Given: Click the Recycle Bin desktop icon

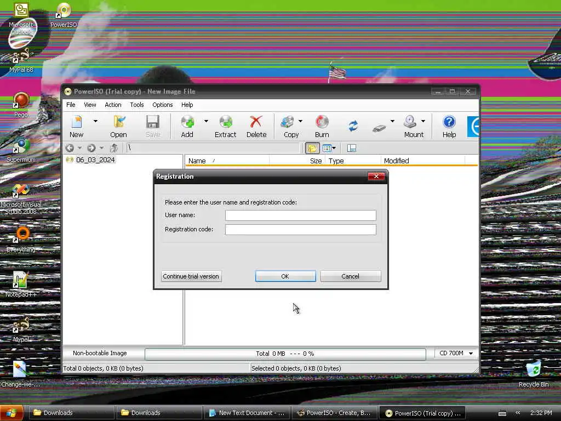Looking at the screenshot, I should point(534,374).
